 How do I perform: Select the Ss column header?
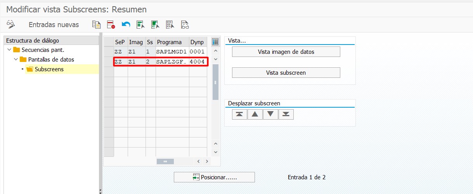(x=151, y=42)
